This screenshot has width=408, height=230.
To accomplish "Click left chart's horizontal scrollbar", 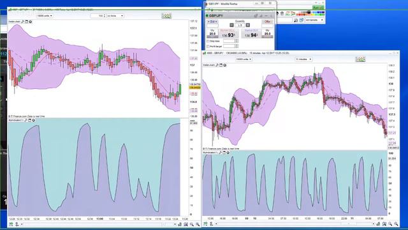I will [x=99, y=224].
